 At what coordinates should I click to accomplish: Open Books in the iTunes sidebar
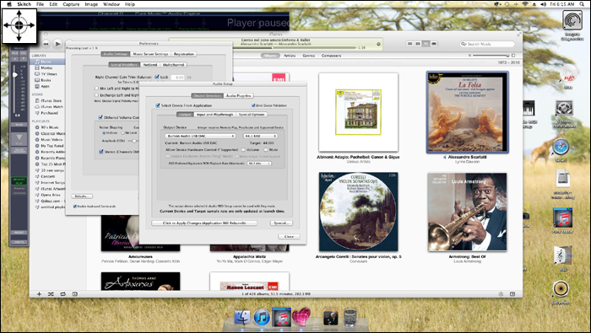[x=46, y=80]
